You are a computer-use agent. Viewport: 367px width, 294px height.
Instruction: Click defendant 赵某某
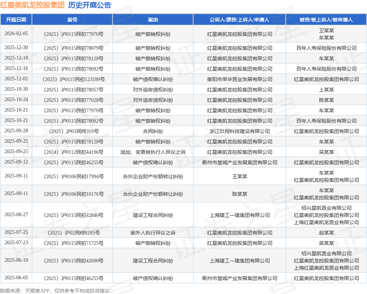327,232
